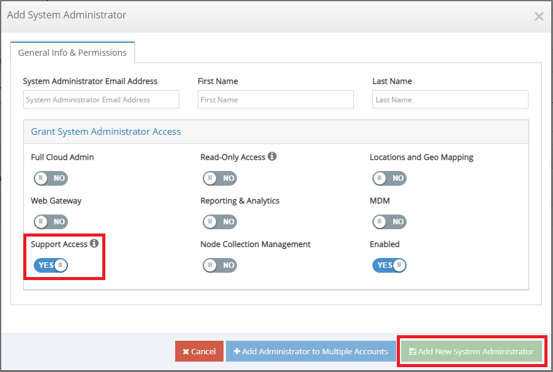This screenshot has width=553, height=372.
Task: Click the Reporting & Analytics label
Action: click(x=240, y=201)
